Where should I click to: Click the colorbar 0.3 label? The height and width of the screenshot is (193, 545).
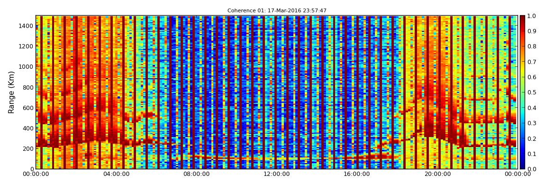pyautogui.click(x=532, y=123)
